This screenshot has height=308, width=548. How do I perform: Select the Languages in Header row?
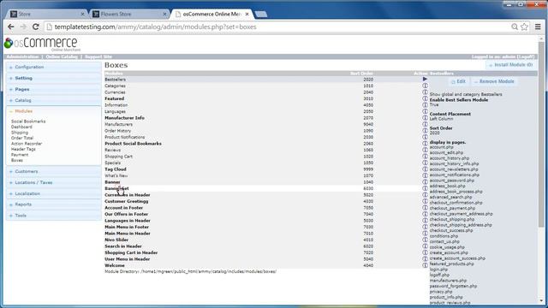point(265,221)
